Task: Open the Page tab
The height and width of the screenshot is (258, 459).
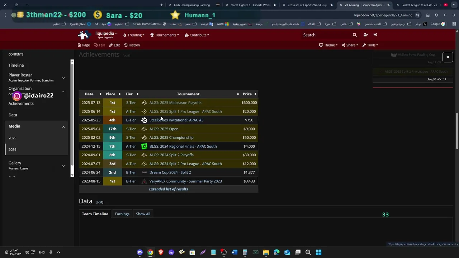Action: click(84, 45)
